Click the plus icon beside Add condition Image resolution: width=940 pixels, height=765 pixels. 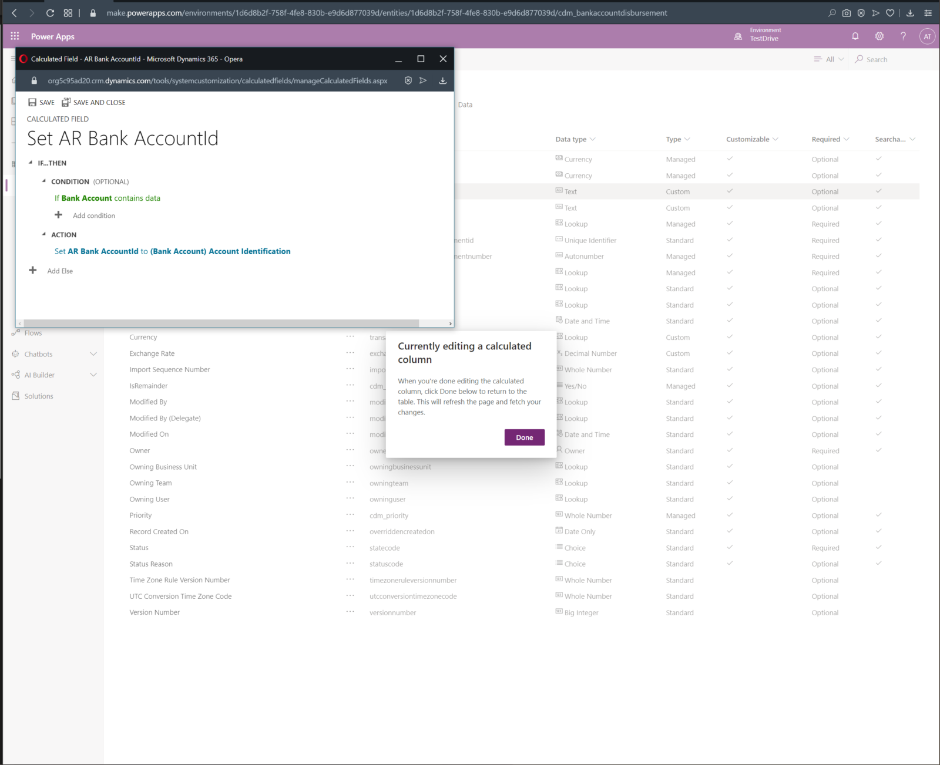click(59, 215)
